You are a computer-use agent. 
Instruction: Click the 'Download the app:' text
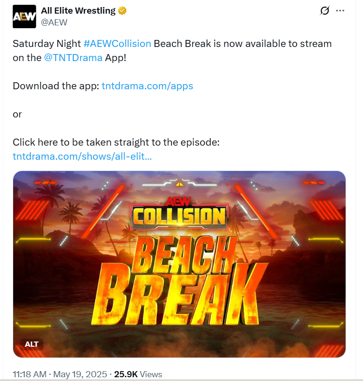pyautogui.click(x=56, y=86)
